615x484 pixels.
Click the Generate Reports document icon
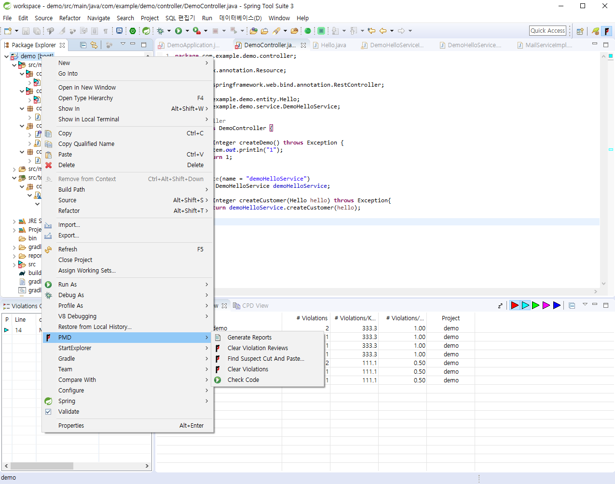click(218, 338)
